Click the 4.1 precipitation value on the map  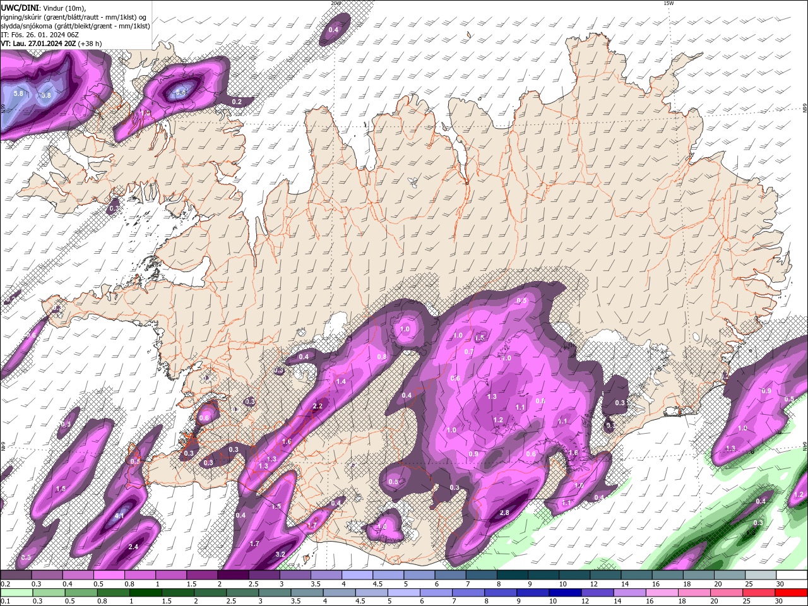[119, 516]
